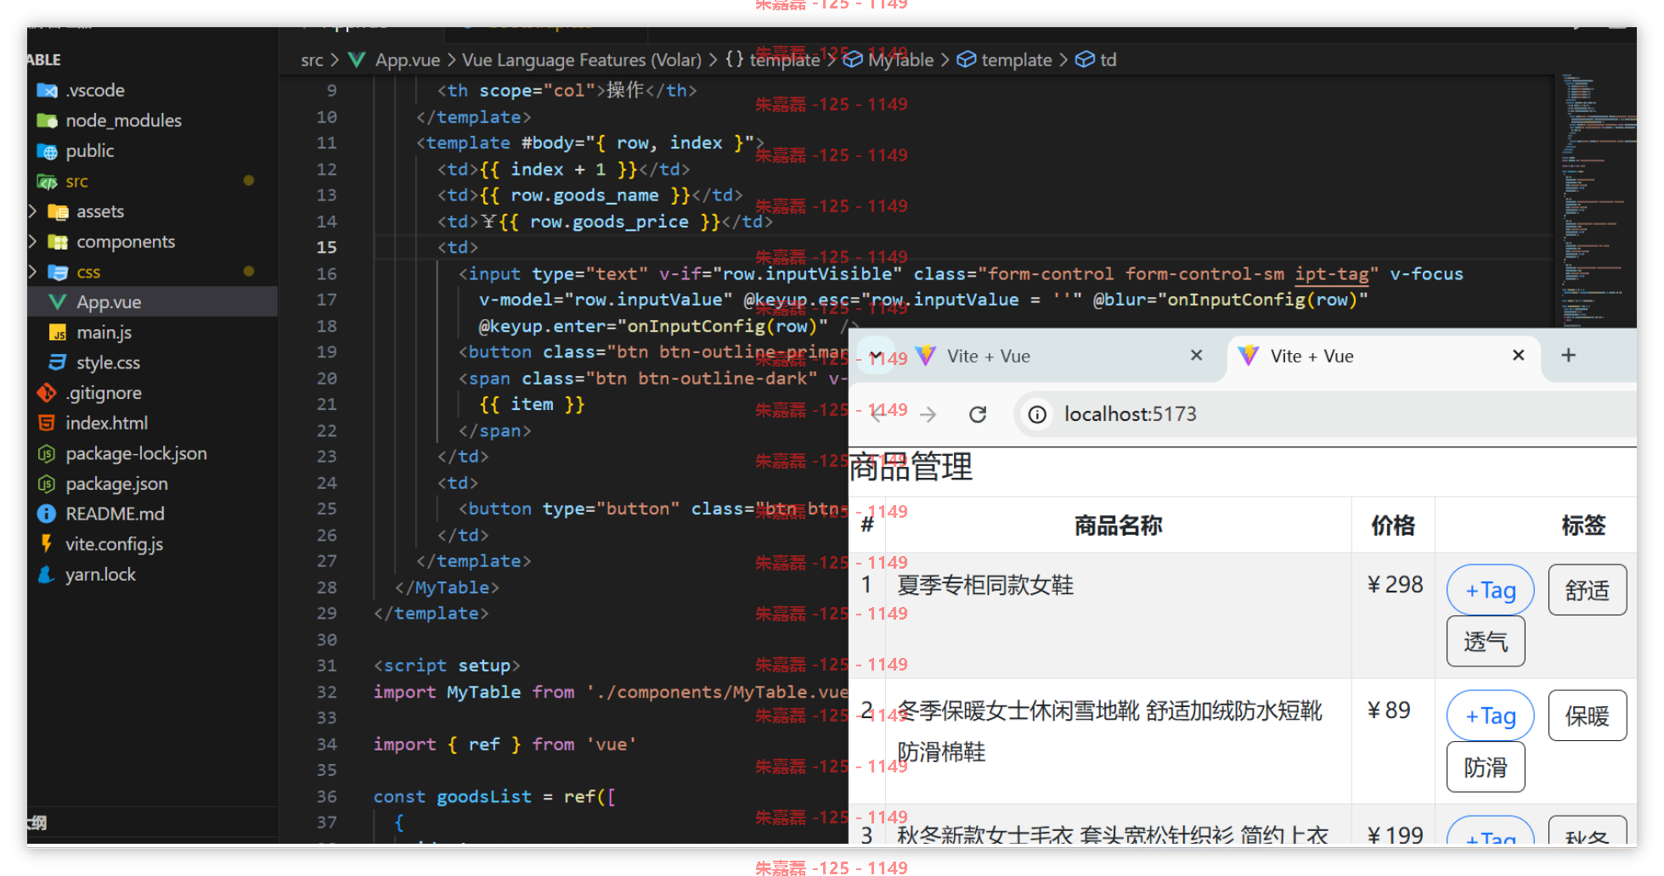The height and width of the screenshot is (876, 1664).
Task: Click the yarn icon beside yarn.lock
Action: [47, 575]
